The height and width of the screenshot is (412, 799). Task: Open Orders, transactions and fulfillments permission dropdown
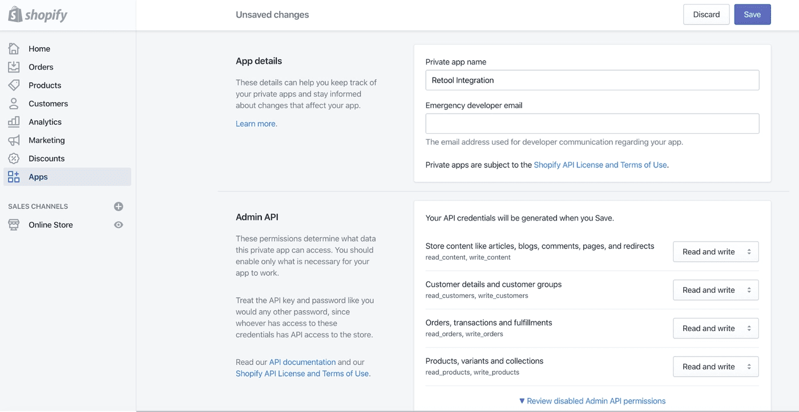[x=716, y=328]
